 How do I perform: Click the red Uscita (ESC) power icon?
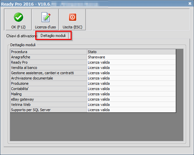coord(73,17)
